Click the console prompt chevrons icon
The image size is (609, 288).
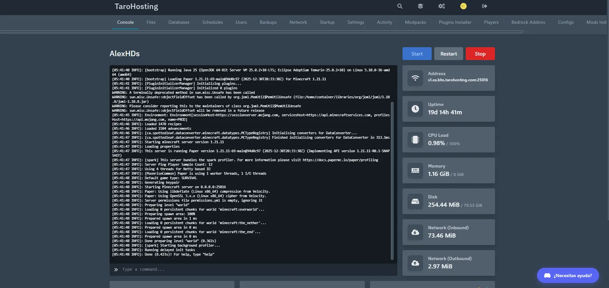tap(116, 269)
